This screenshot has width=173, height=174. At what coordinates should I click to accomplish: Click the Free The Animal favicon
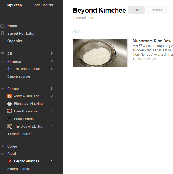[x=9, y=111]
